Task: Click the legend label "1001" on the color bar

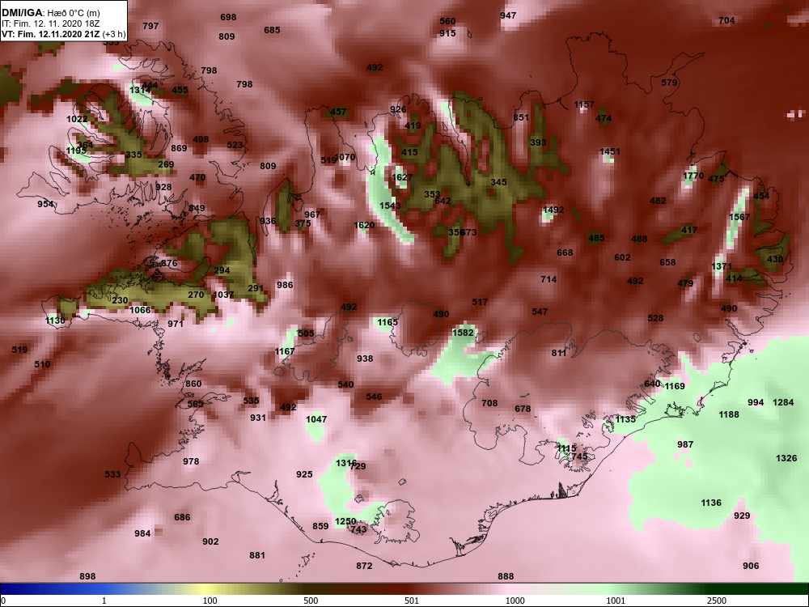Action: 616,601
